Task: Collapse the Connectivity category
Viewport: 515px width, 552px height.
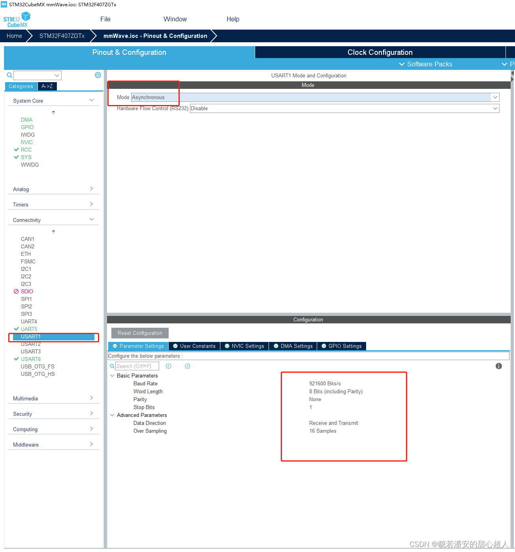Action: click(x=92, y=220)
